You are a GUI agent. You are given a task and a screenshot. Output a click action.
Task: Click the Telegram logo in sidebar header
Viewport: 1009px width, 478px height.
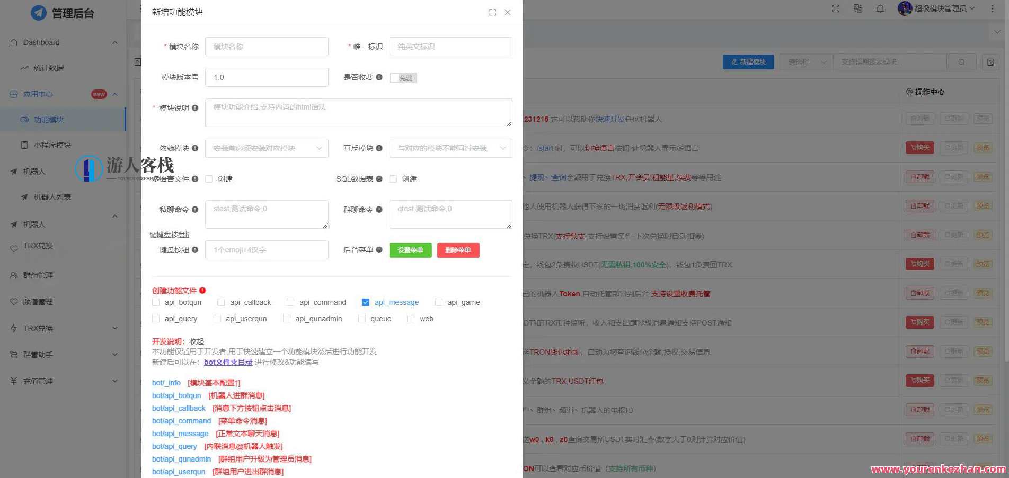[38, 13]
